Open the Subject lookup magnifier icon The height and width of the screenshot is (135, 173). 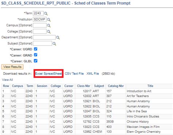[54, 44]
